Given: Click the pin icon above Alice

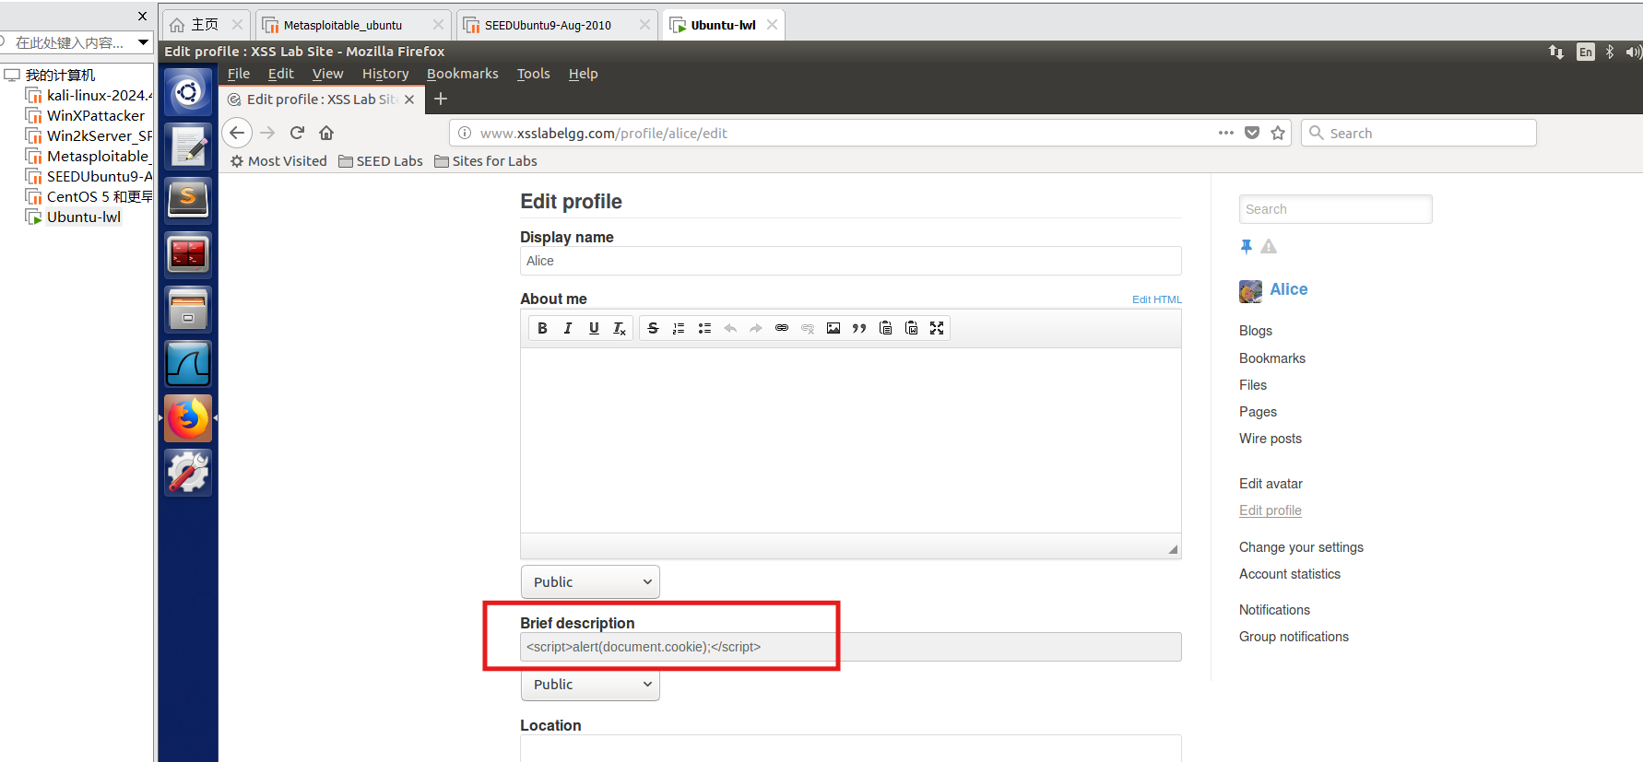Looking at the screenshot, I should click(x=1247, y=246).
